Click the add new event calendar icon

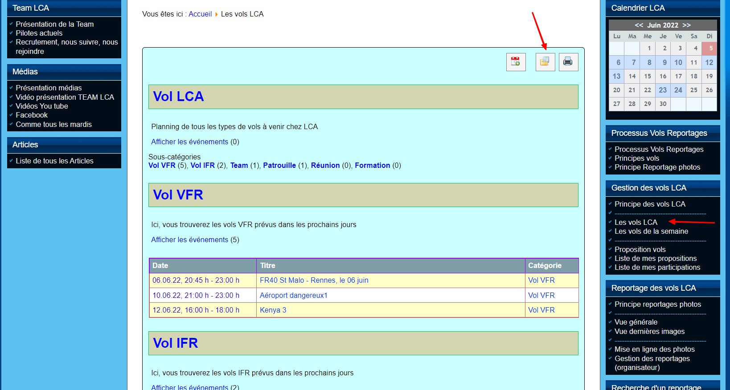coord(516,62)
